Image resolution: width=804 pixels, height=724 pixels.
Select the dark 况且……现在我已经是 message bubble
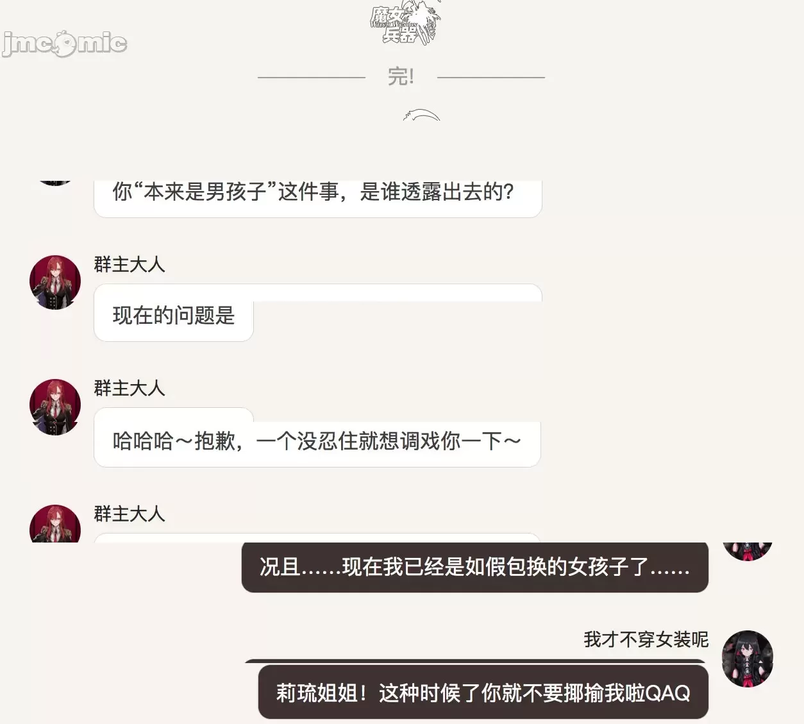(x=475, y=567)
